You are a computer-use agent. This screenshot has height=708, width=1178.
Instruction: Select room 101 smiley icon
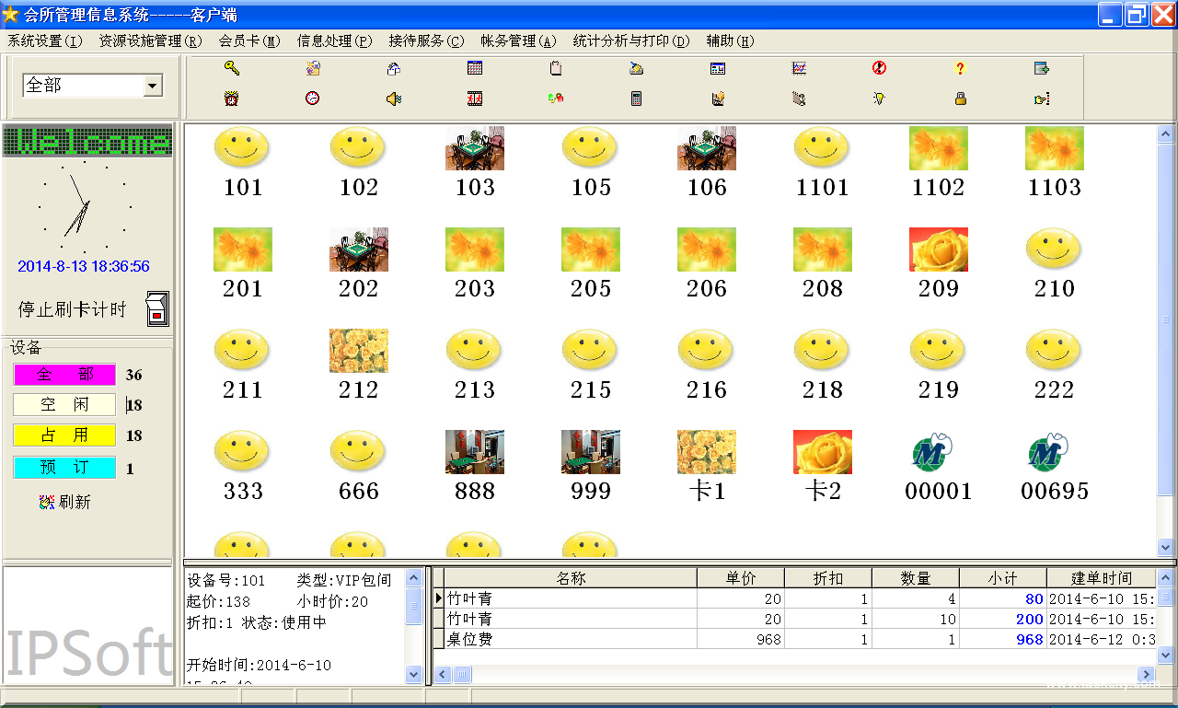click(x=242, y=147)
